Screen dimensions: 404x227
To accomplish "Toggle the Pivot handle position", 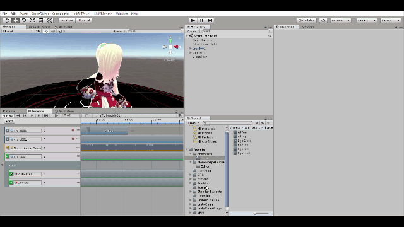I will tap(67, 20).
